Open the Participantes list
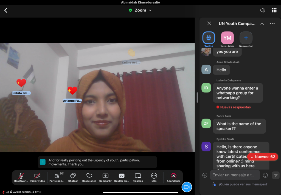This screenshot has width=281, height=195. point(57,177)
